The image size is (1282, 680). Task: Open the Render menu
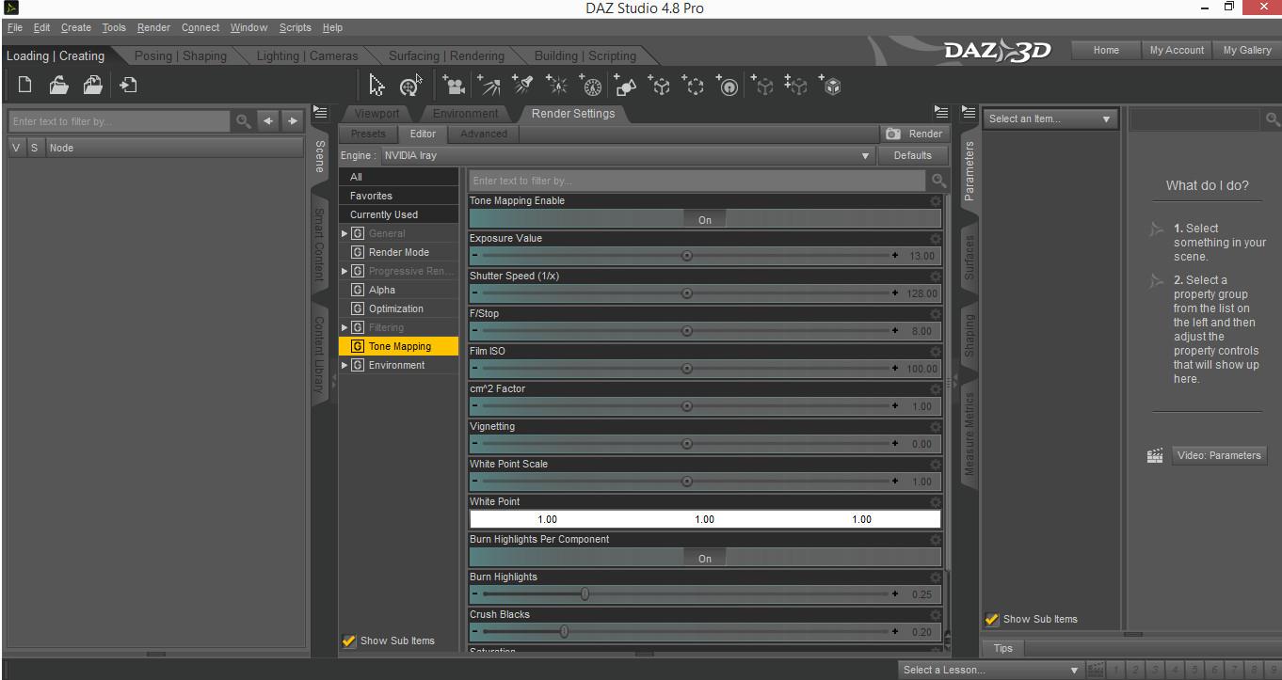(153, 27)
